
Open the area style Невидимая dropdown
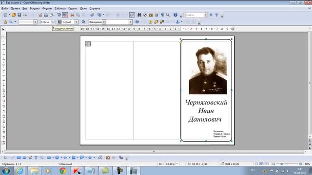(104, 22)
